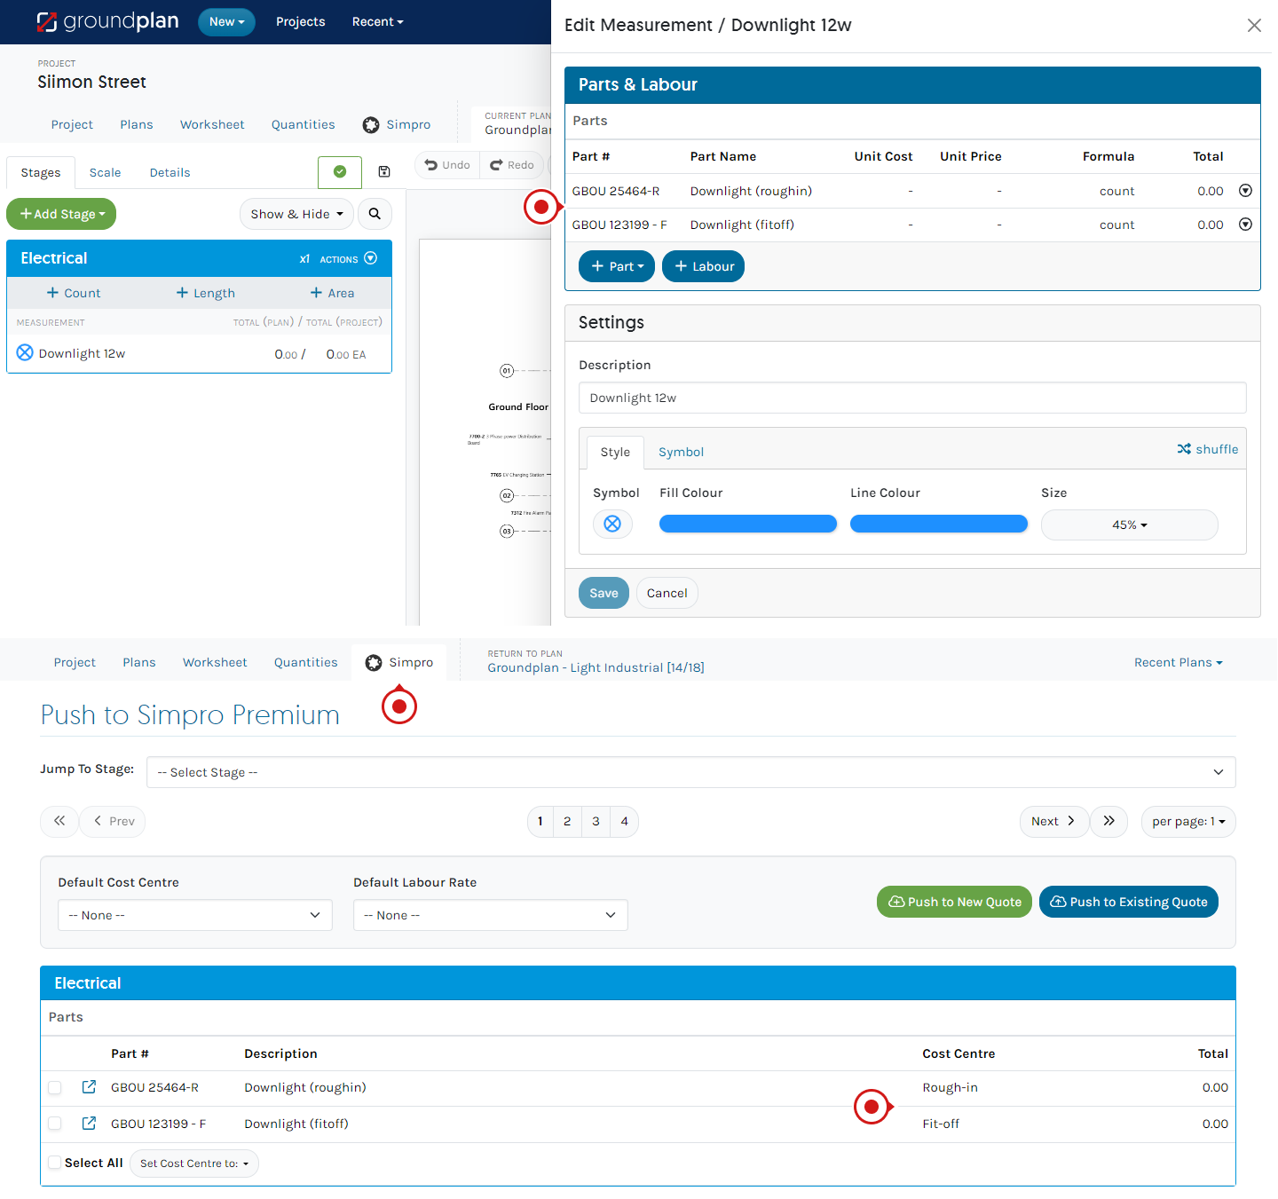
Task: Click the + Labour button
Action: (x=703, y=266)
